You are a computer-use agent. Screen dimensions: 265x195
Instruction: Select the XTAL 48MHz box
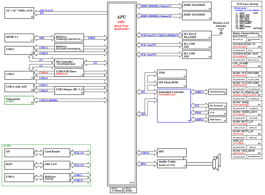tap(130, 190)
